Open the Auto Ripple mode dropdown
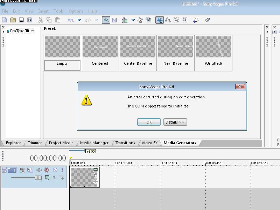The image size is (280, 210). [x=133, y=20]
